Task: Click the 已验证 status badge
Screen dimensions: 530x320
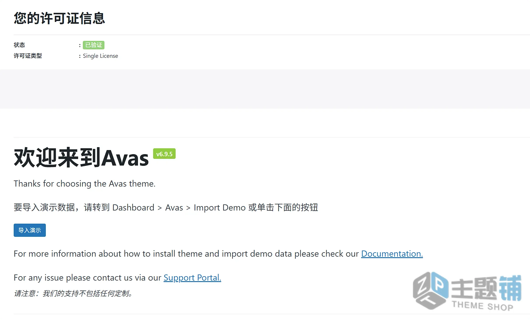Action: pyautogui.click(x=94, y=45)
